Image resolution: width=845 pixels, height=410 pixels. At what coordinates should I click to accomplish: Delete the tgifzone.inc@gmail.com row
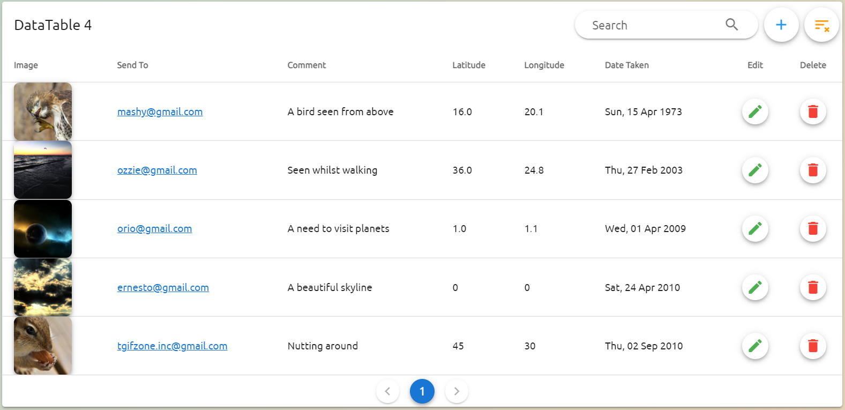pos(812,346)
